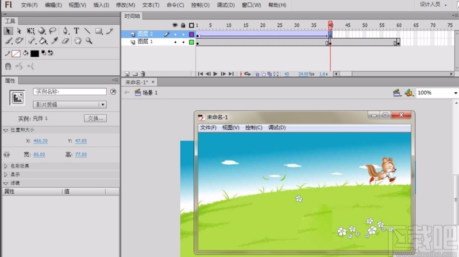459x257 pixels.
Task: Collapse the 滤镜 section
Action: [x=6, y=184]
